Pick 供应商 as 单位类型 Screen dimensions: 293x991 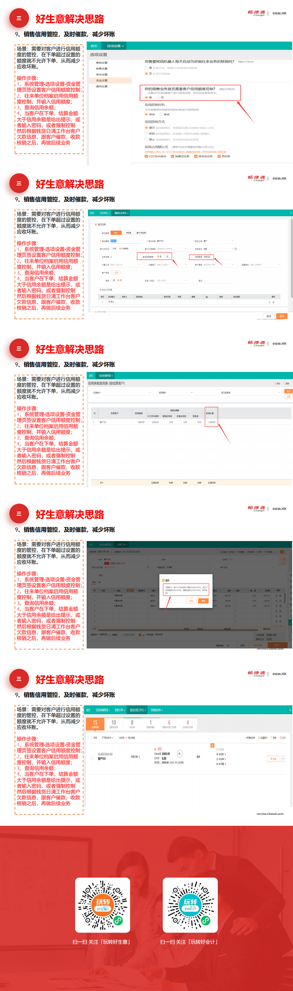[x=129, y=233]
